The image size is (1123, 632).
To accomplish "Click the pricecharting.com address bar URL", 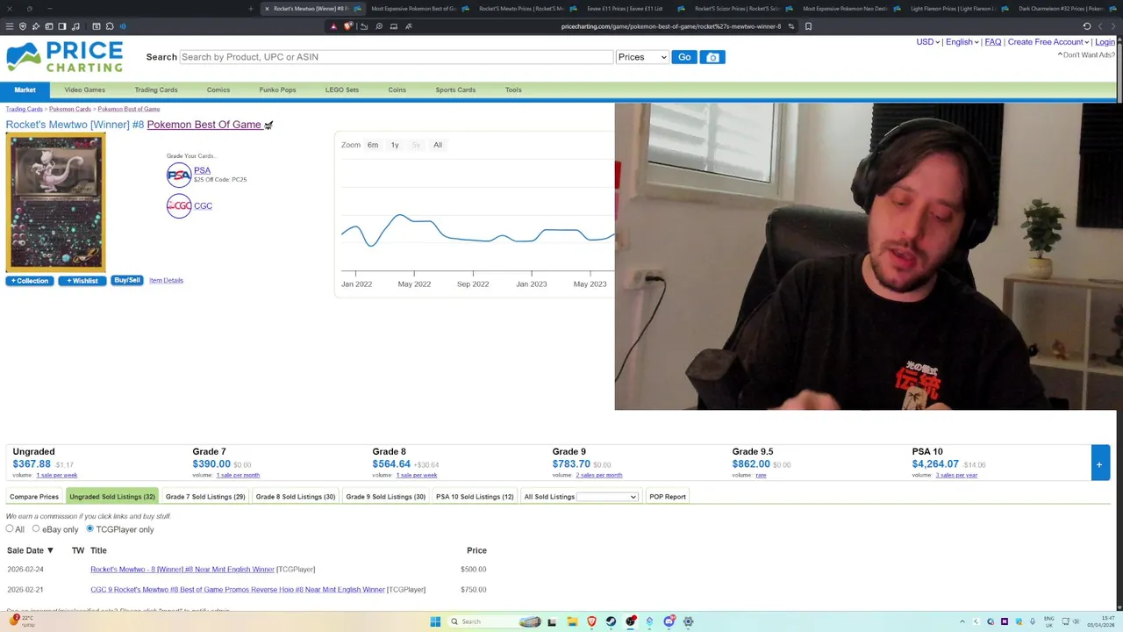I will (670, 26).
